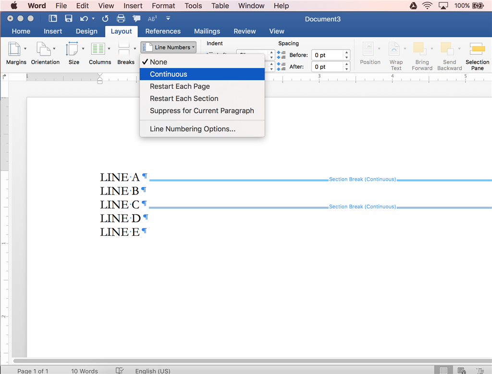492x374 pixels.
Task: Switch to Outline view icon
Action: (480, 371)
